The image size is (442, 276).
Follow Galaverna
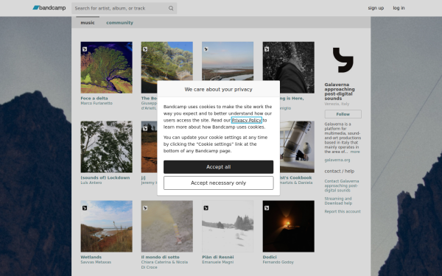tap(343, 114)
